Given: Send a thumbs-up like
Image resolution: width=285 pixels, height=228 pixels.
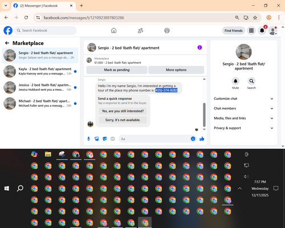Looking at the screenshot, I should pos(202,139).
